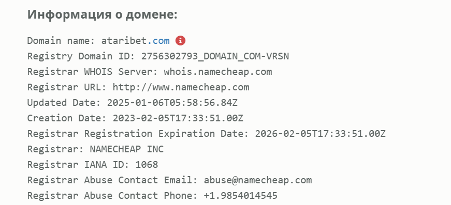Screen dimensions: 451x205
Task: Click the abuse phone number +1.9854014545
Action: pyautogui.click(x=241, y=196)
